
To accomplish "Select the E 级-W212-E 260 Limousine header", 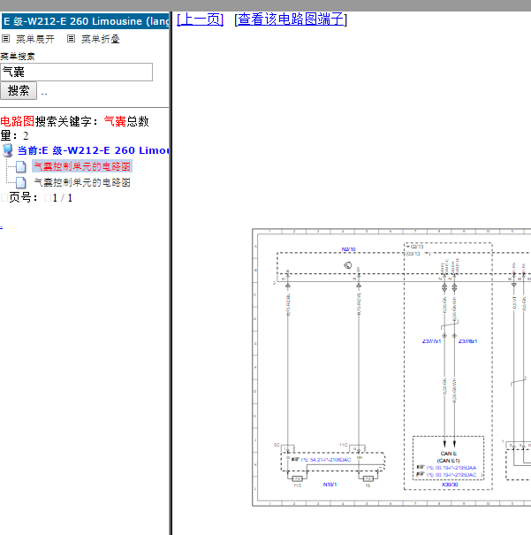I will point(85,21).
